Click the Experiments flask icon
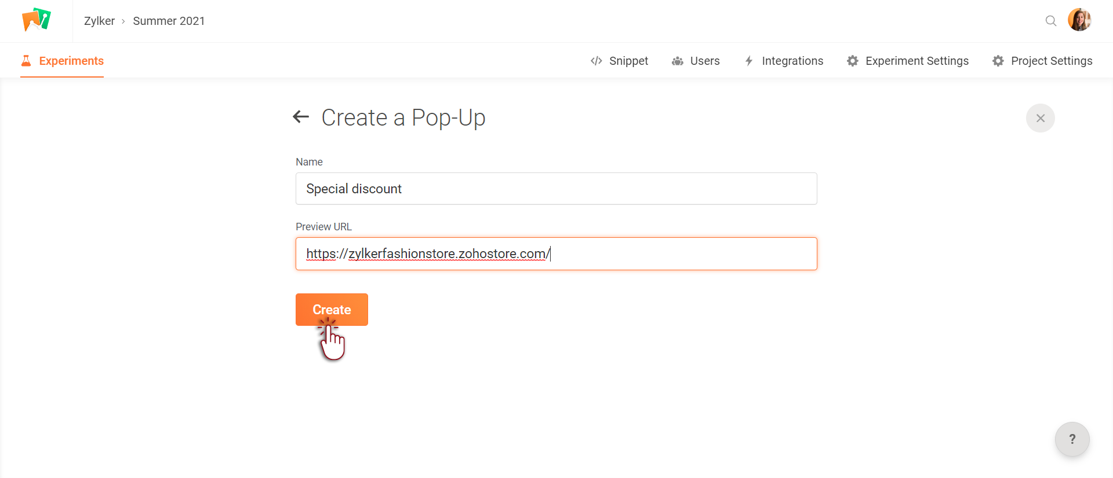This screenshot has width=1113, height=478. [x=26, y=61]
